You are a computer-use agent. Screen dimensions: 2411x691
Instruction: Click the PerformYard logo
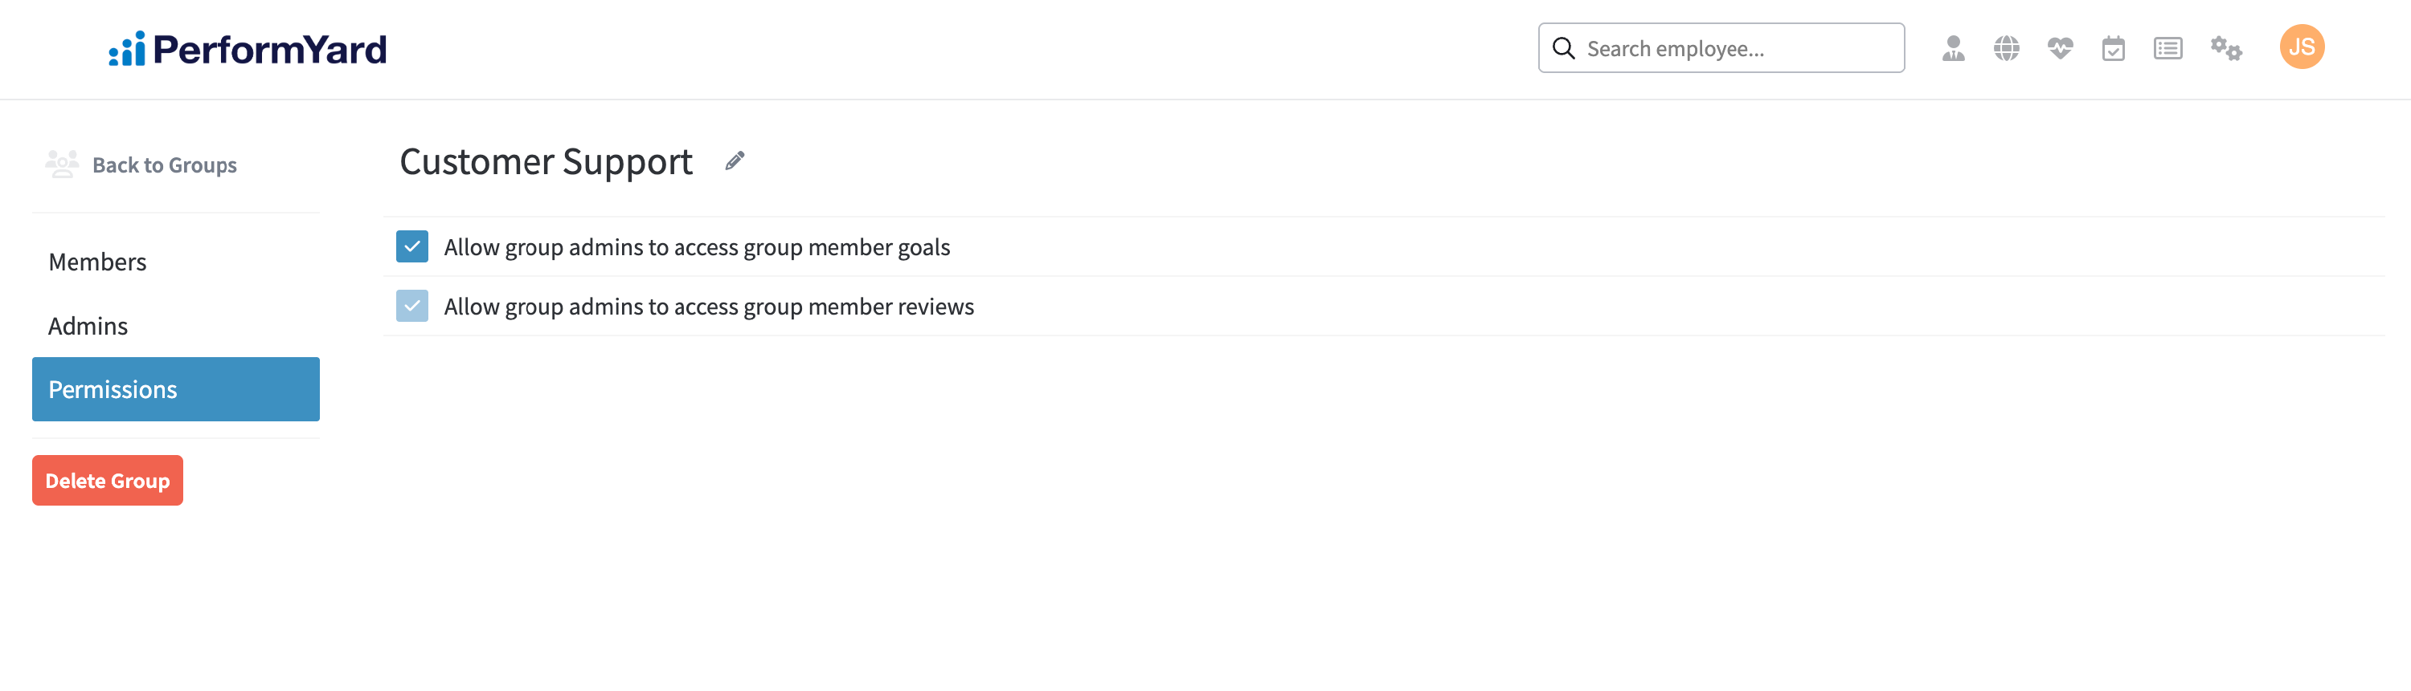click(x=247, y=49)
